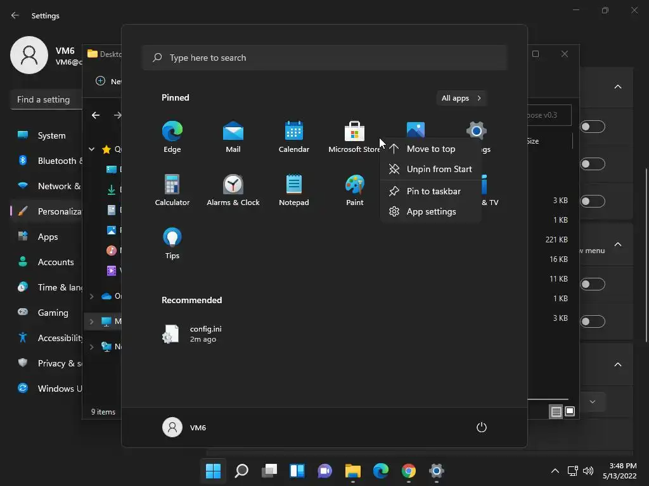Open Apps category in Settings
Screen dimensions: 649x486
pos(46,237)
